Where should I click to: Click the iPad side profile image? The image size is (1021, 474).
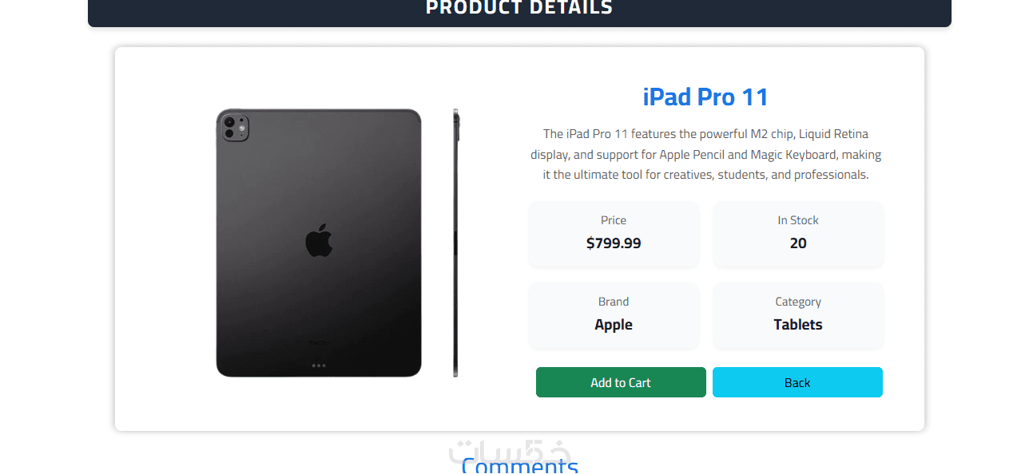tap(455, 243)
